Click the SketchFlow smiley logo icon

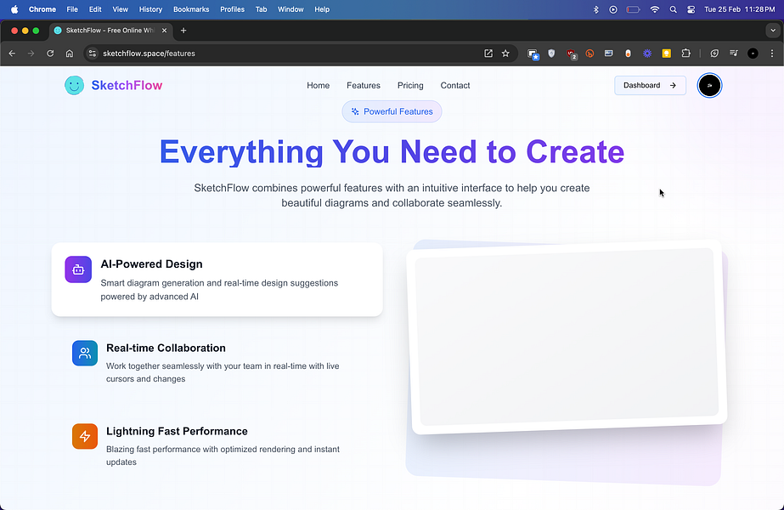coord(75,85)
